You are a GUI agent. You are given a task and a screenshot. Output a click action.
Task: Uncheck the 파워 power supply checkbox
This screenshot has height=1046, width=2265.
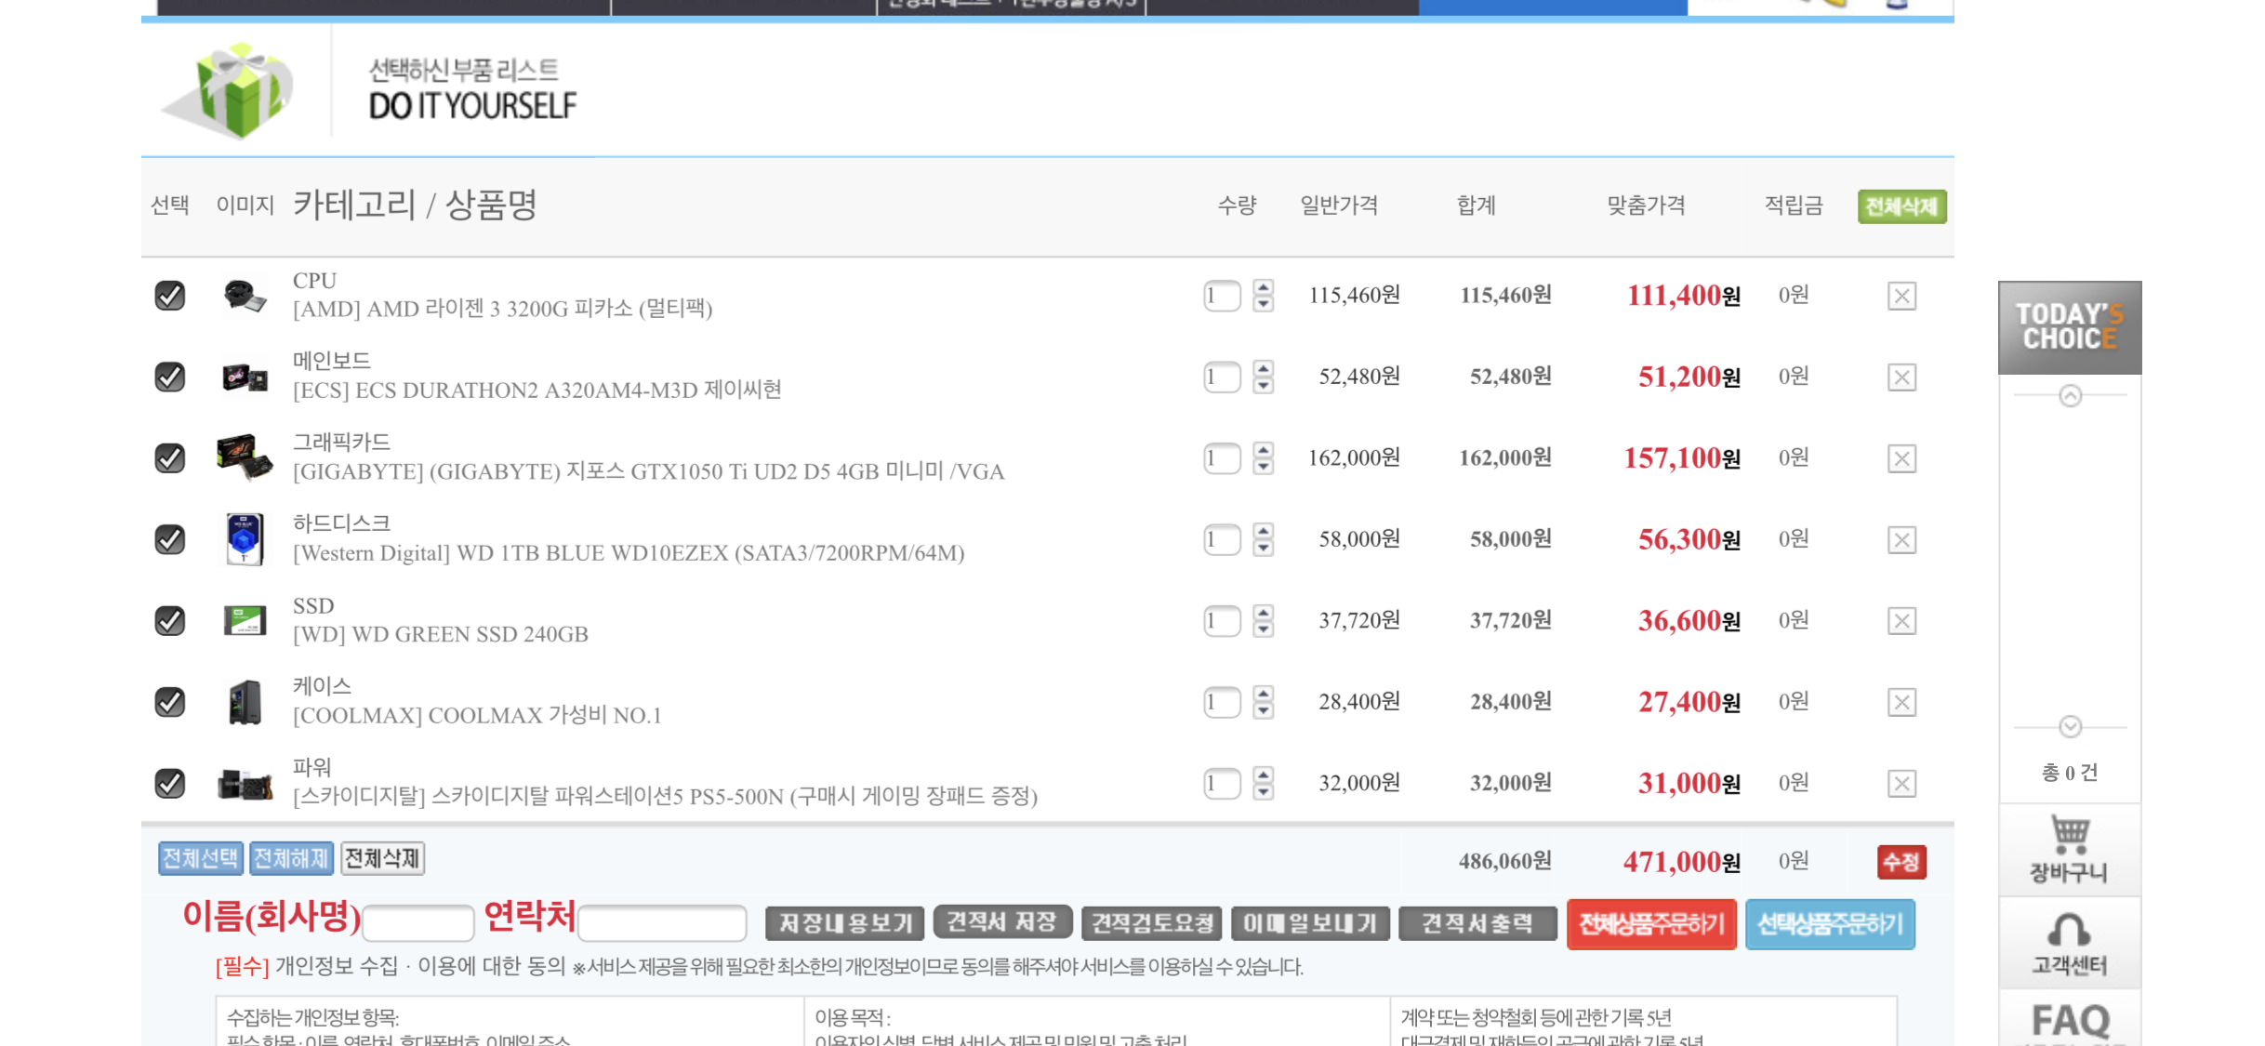170,783
